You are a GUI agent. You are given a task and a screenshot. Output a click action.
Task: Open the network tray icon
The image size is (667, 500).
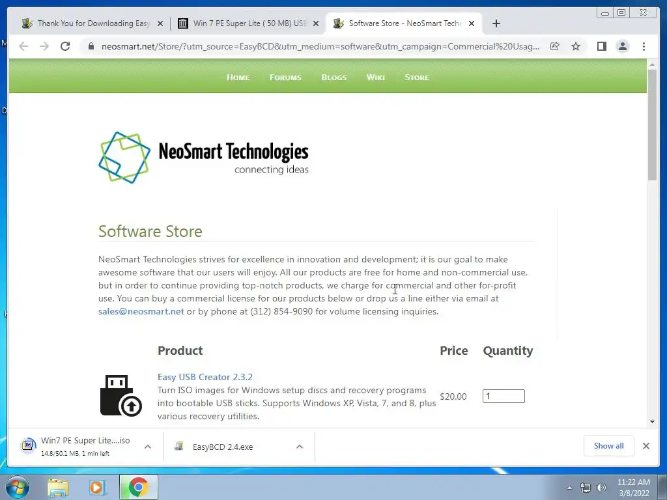[x=586, y=488]
